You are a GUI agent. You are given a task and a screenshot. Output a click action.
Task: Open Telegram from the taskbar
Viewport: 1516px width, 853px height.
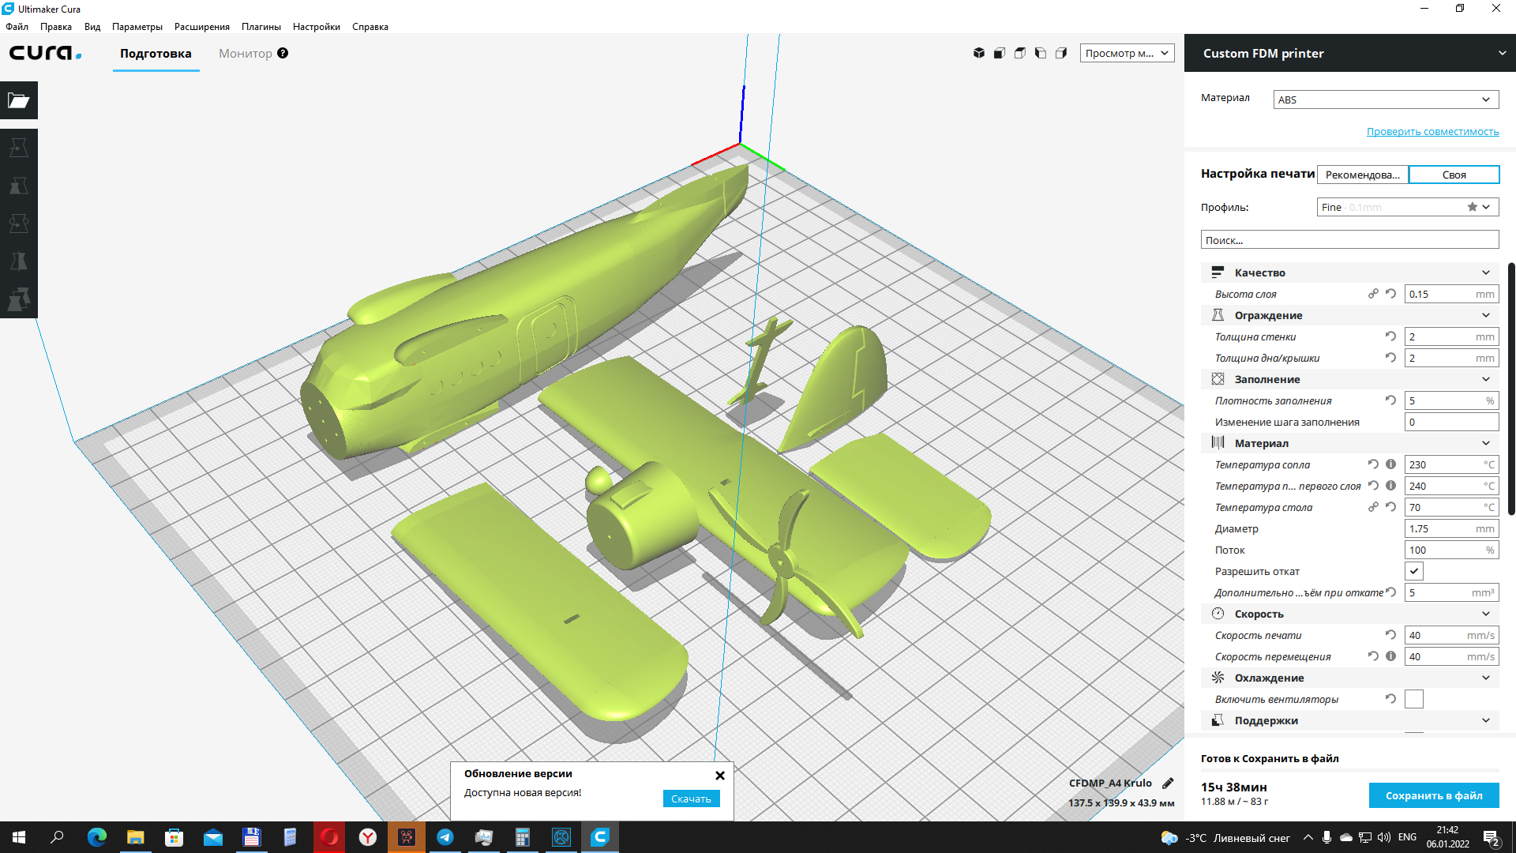[x=445, y=837]
